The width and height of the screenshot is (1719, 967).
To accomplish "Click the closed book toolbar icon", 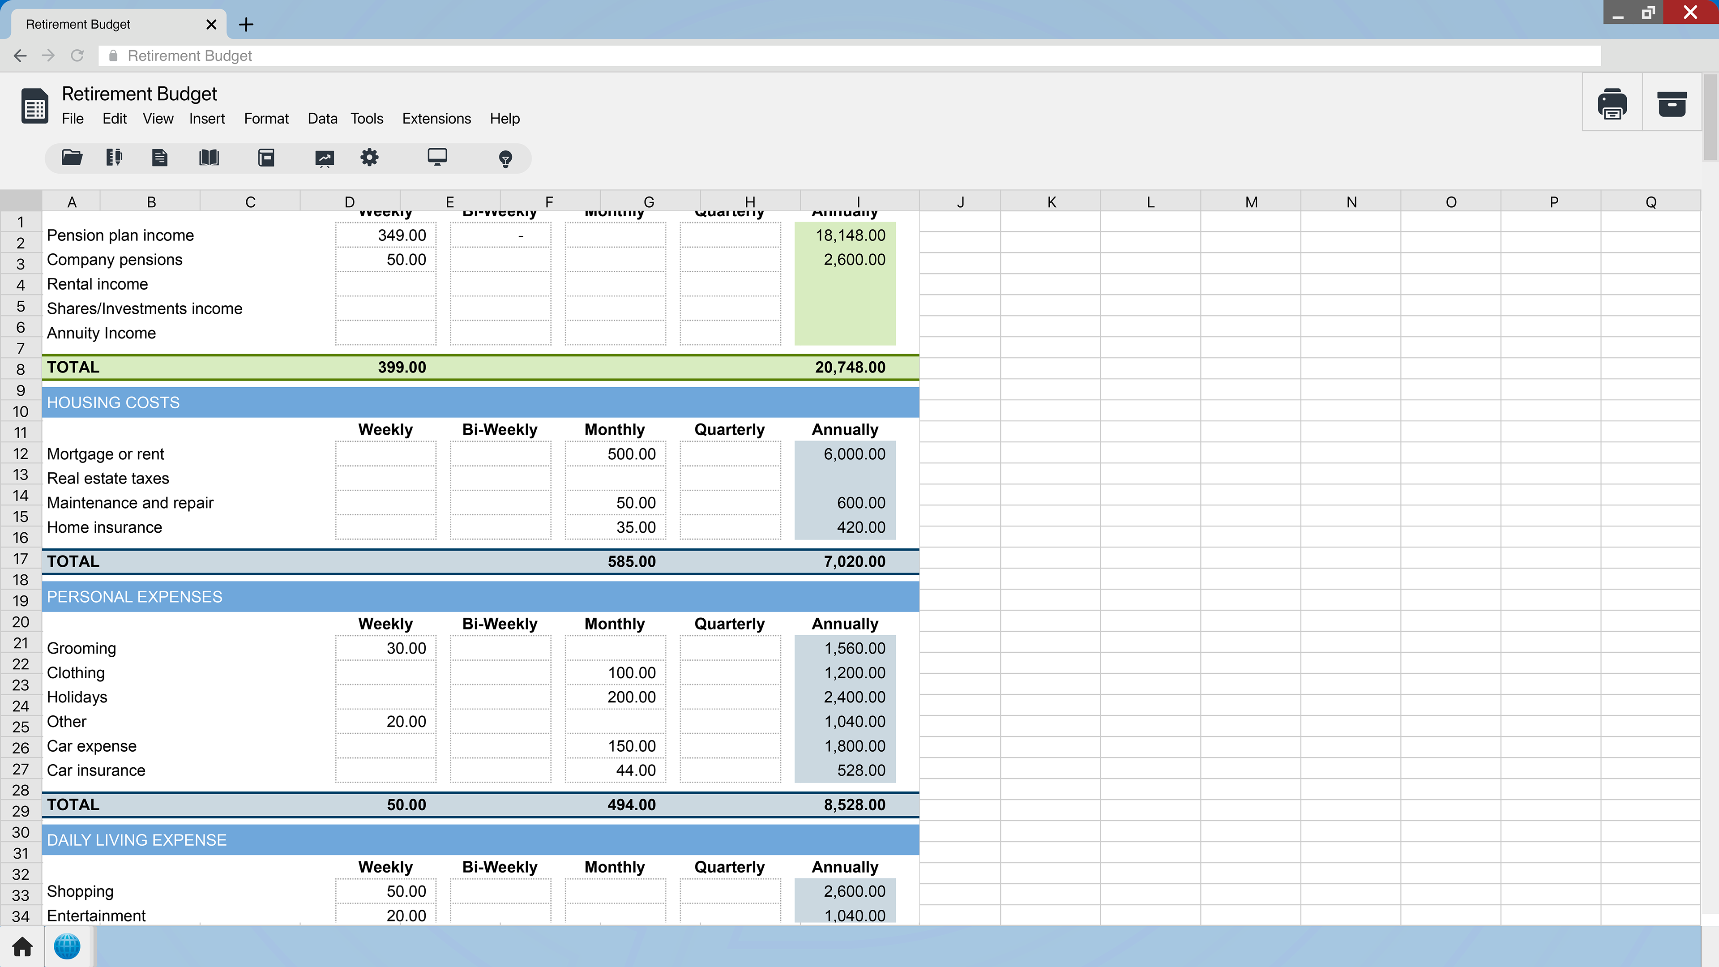I will 266,158.
